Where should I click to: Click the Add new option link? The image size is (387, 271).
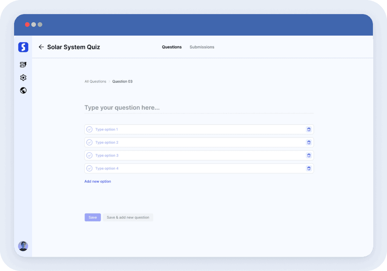coord(98,181)
